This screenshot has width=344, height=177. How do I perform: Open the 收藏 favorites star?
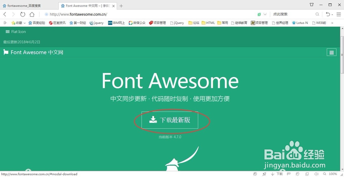click(x=17, y=23)
